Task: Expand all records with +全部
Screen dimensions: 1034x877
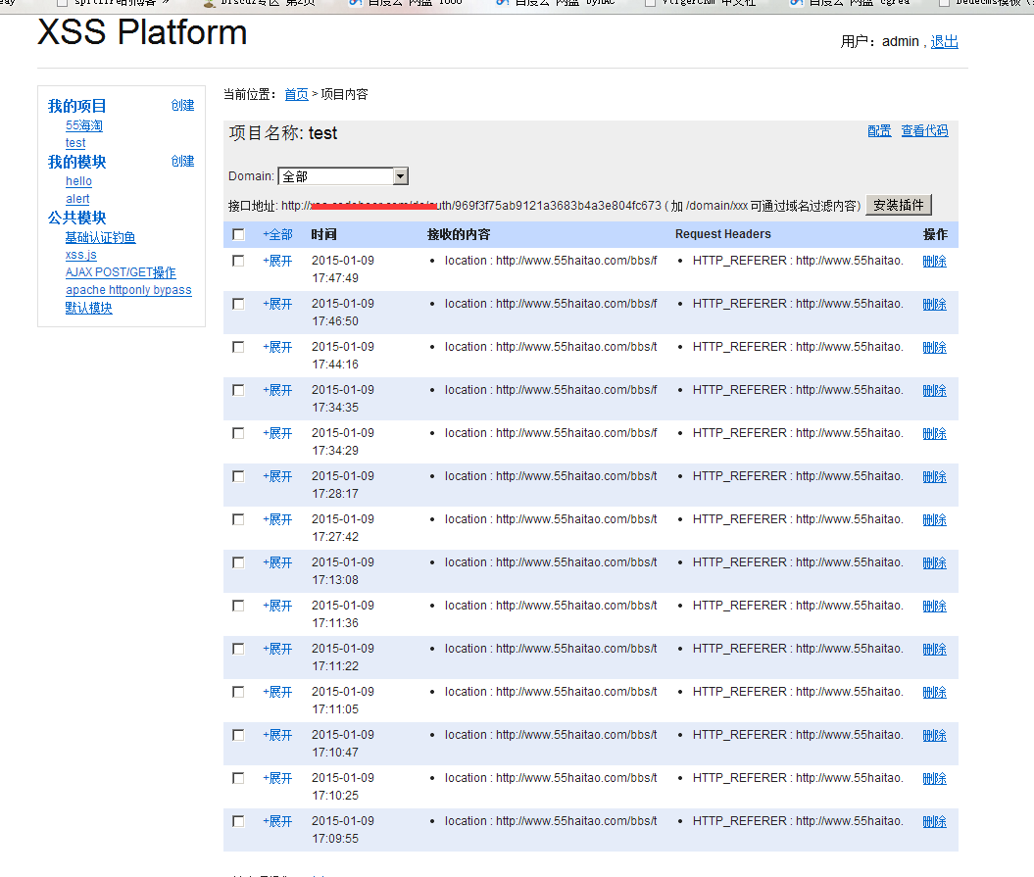Action: click(277, 234)
